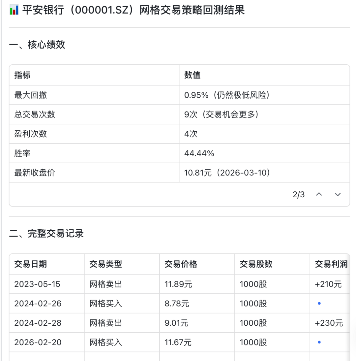Viewport: 356px width, 361px height.
Task: Go to previous table page with up chevron
Action: point(319,195)
